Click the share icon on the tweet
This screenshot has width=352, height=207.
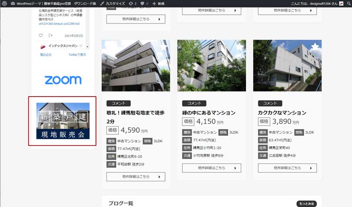coord(50,36)
